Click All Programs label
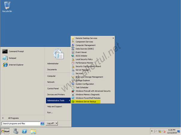Viewport: 181px width, 135px height. coord(13,118)
